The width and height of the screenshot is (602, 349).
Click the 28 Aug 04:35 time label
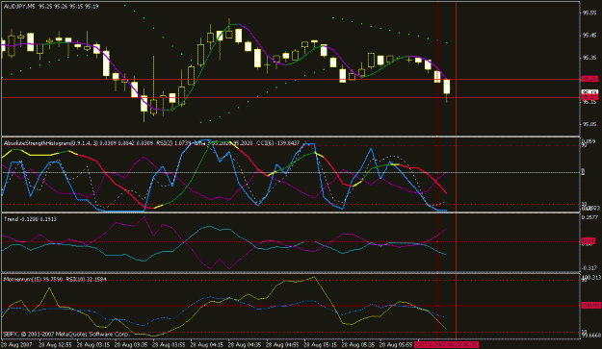[x=245, y=345]
